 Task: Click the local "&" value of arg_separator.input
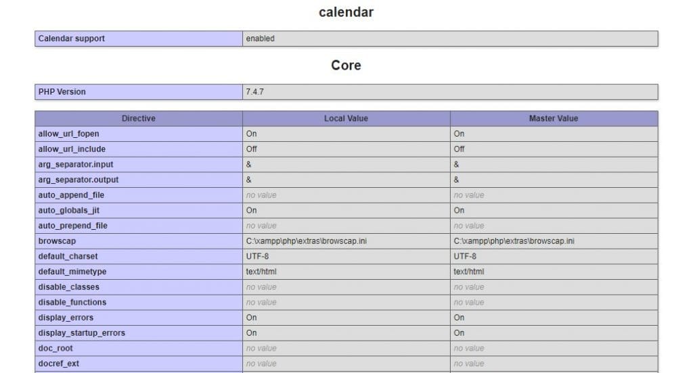pos(249,164)
